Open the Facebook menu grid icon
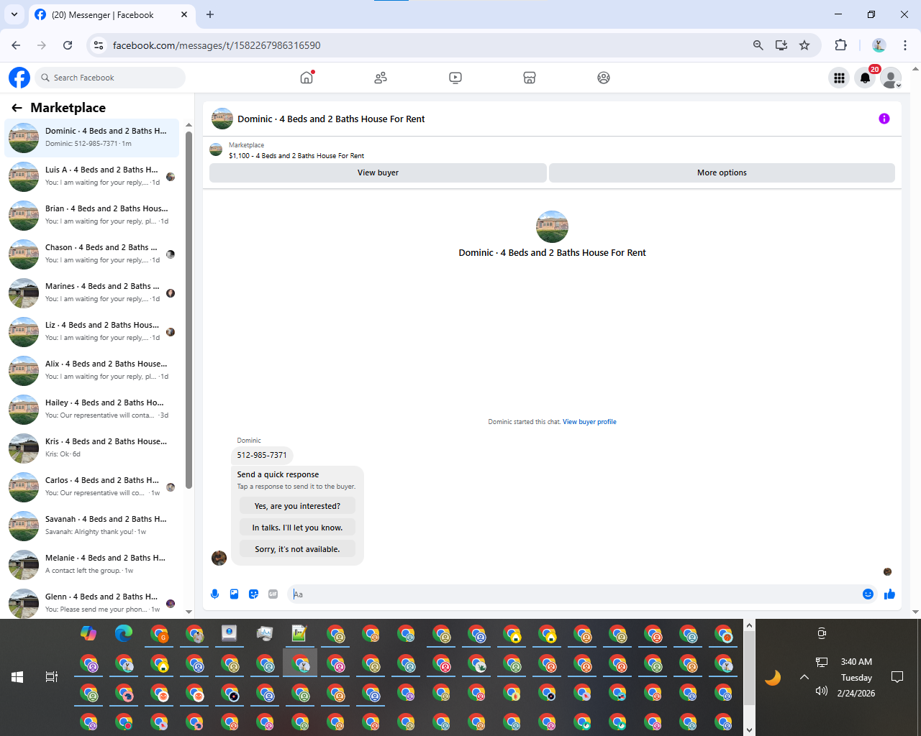This screenshot has width=921, height=736. [839, 78]
